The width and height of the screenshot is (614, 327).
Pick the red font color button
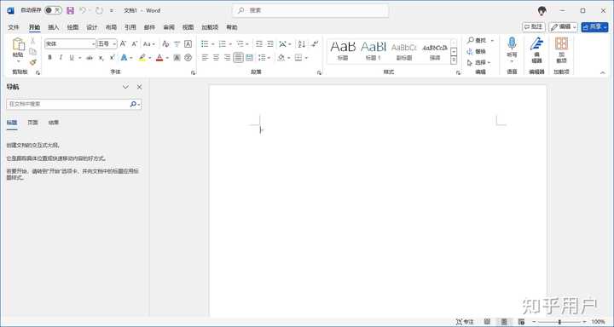point(159,58)
